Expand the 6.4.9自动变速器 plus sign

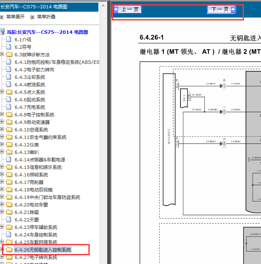coord(2,121)
